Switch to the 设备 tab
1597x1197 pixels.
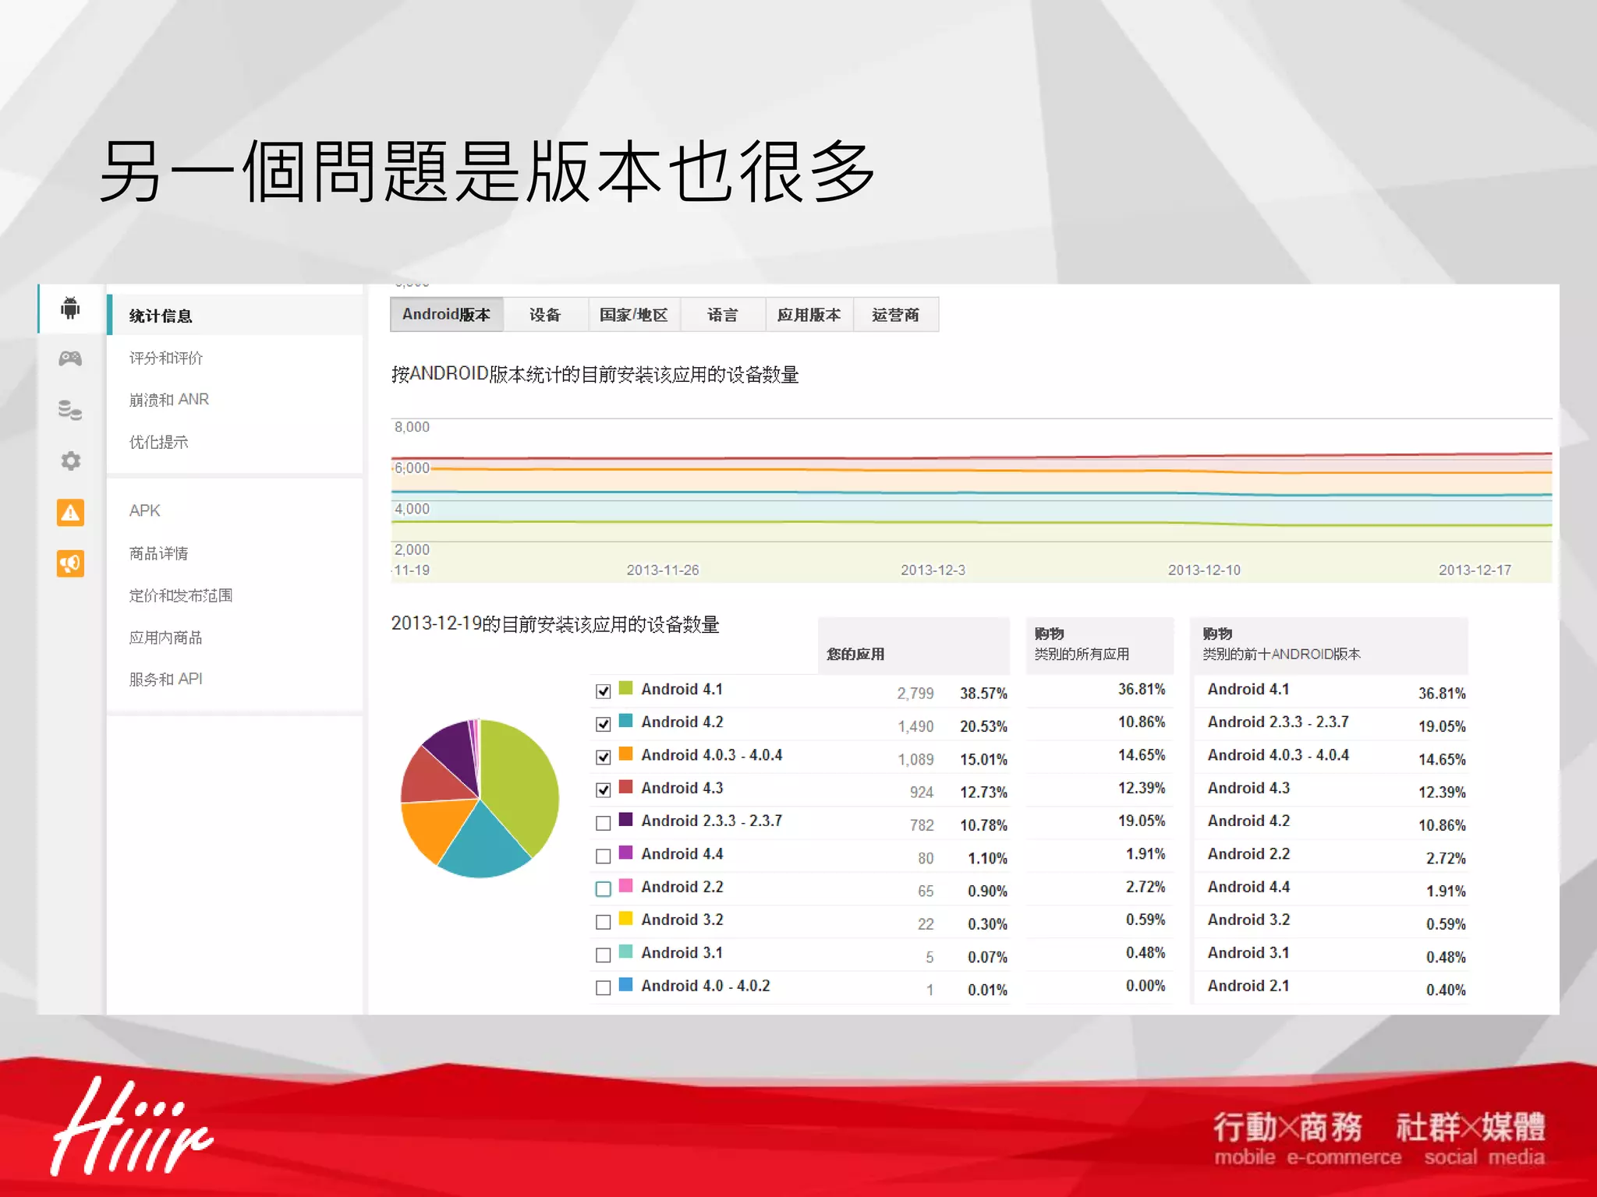coord(544,315)
